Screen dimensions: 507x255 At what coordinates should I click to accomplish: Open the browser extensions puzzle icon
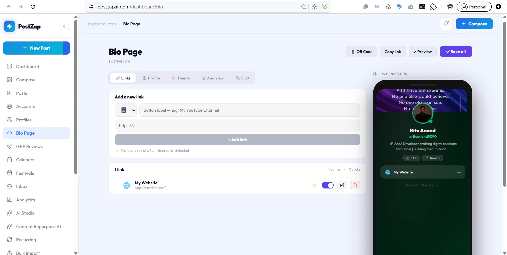pos(433,7)
